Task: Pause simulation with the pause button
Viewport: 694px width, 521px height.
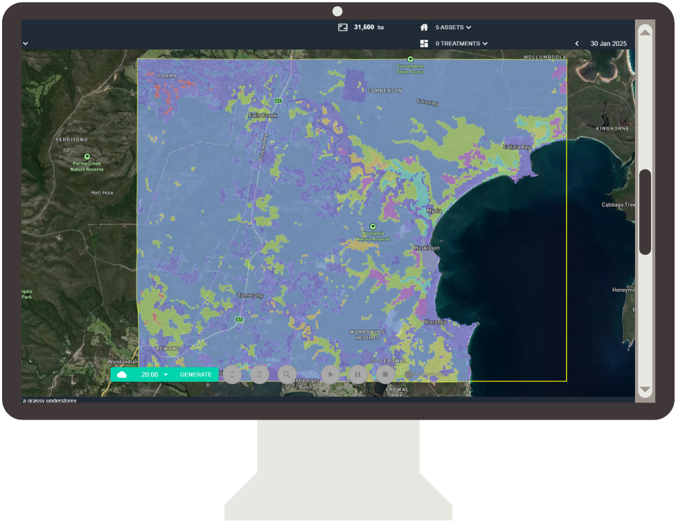Action: coord(357,374)
